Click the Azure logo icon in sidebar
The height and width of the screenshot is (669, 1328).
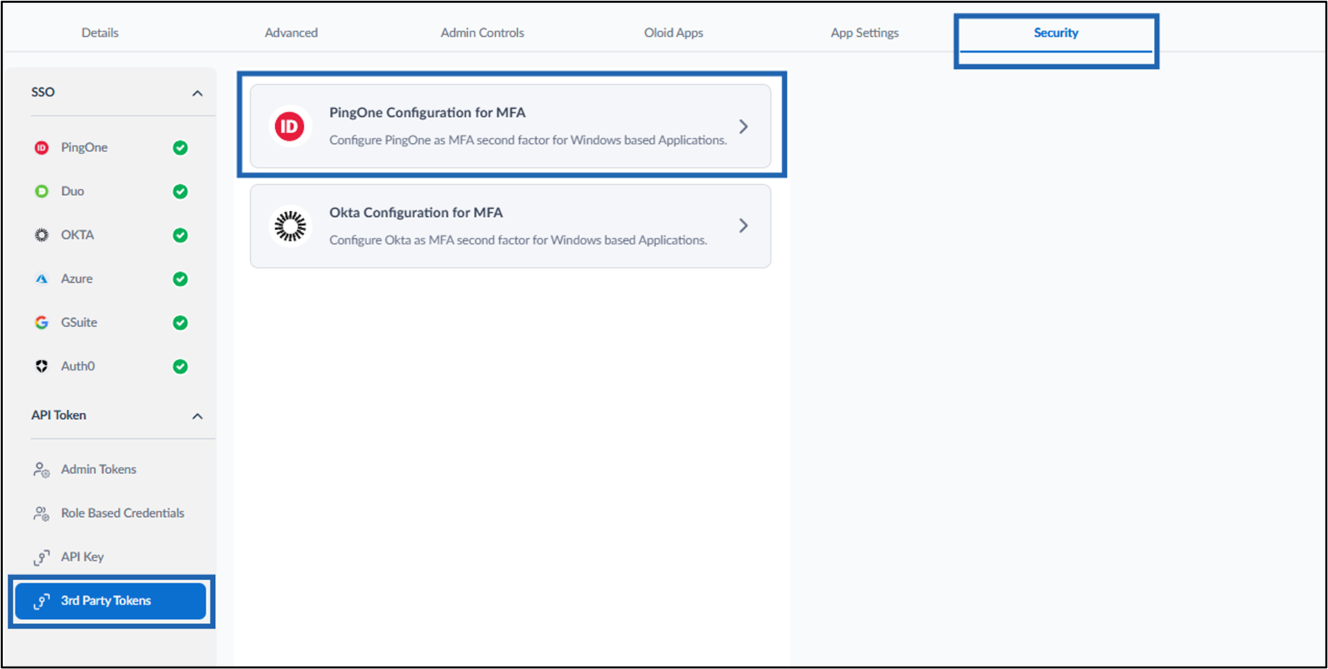[41, 279]
